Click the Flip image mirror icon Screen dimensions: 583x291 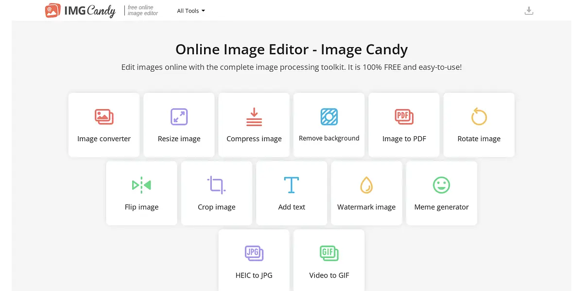click(x=141, y=185)
